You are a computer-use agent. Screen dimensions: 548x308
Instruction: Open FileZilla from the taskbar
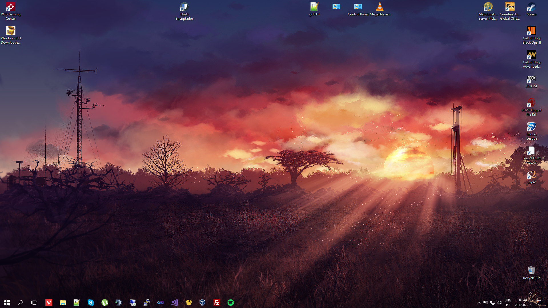[216, 302]
